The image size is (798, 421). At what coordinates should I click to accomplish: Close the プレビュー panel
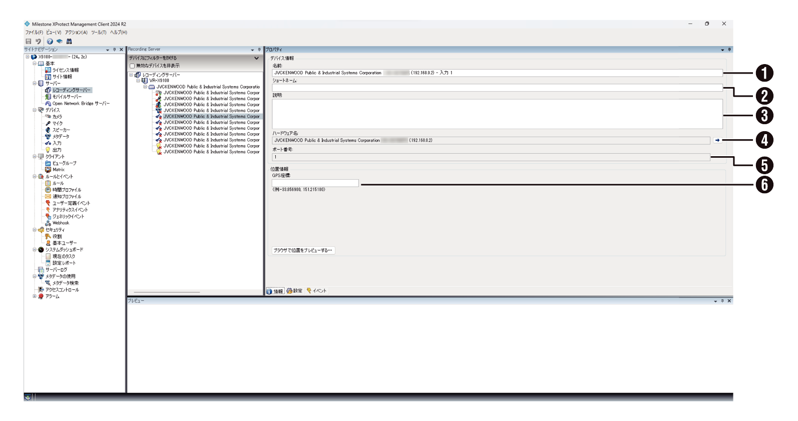click(729, 301)
